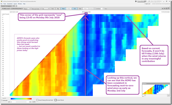Screen dimensions: 172x105
Task: Click the play arrow in time control
Action: tap(149, 1)
